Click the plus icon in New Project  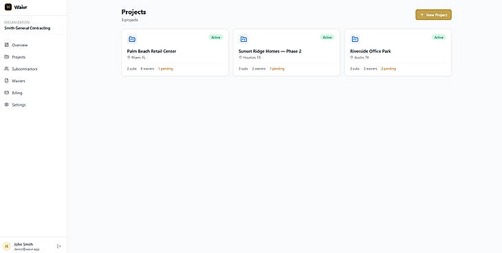point(422,14)
